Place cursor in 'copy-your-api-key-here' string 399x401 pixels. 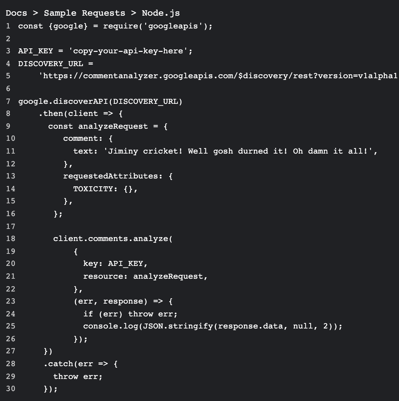(x=128, y=51)
